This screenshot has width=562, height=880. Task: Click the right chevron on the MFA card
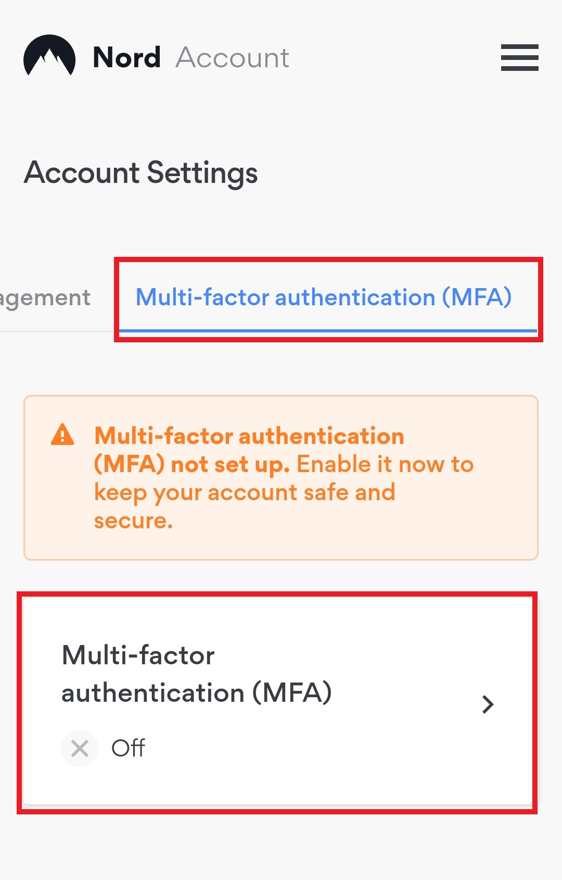tap(488, 704)
